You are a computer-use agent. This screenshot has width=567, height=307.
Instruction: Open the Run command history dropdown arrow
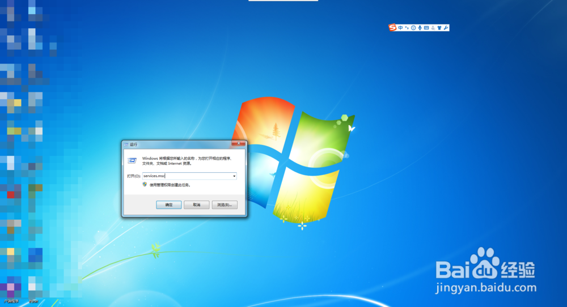click(234, 176)
